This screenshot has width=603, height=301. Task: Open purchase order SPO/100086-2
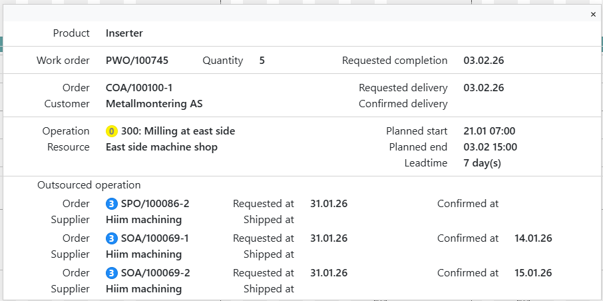tap(155, 204)
